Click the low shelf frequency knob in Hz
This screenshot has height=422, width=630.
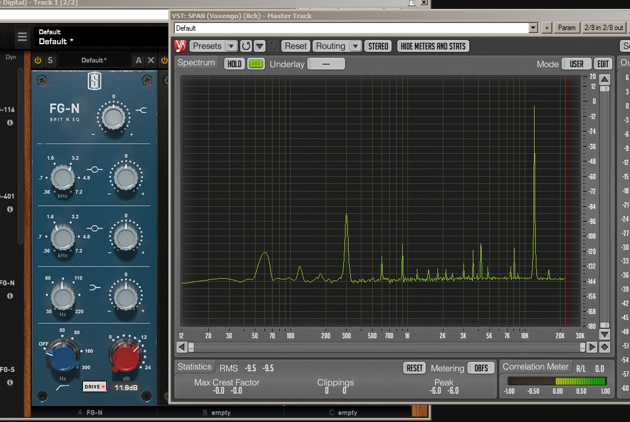pyautogui.click(x=62, y=297)
